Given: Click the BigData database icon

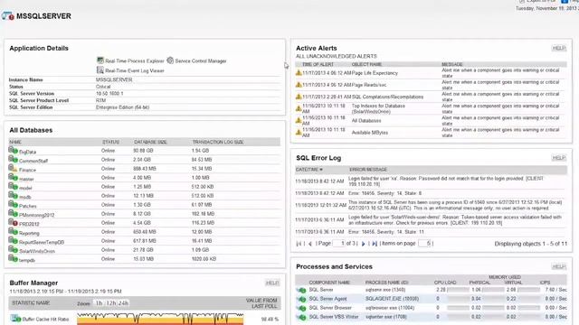Looking at the screenshot, I should pyautogui.click(x=13, y=151).
